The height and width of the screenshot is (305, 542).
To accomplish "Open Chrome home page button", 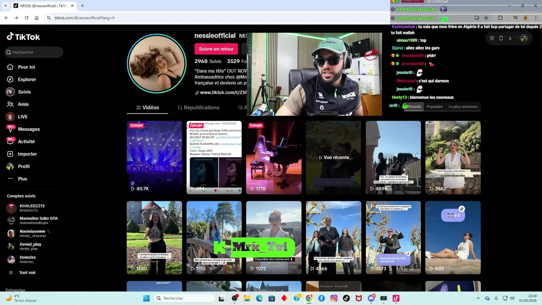I will pyautogui.click(x=36, y=18).
